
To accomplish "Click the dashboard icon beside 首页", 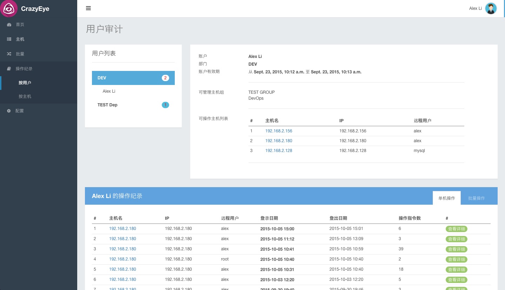I will (9, 25).
